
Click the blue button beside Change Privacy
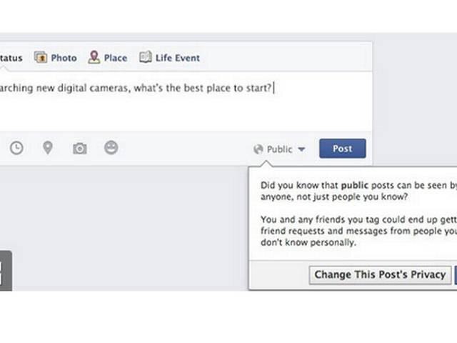pos(456,275)
